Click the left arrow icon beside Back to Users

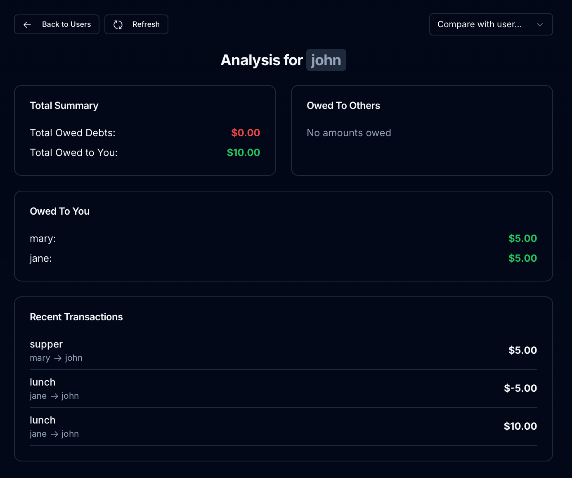pos(27,25)
